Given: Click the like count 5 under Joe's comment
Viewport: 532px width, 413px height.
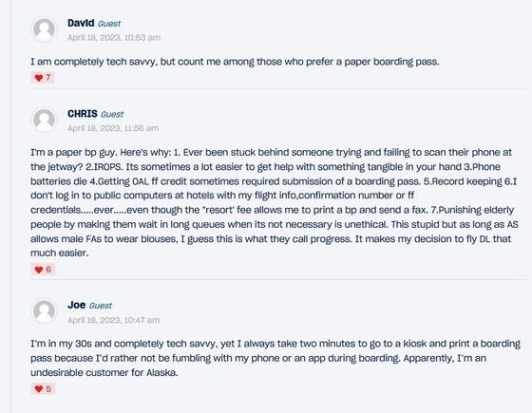Looking at the screenshot, I should tap(48, 388).
